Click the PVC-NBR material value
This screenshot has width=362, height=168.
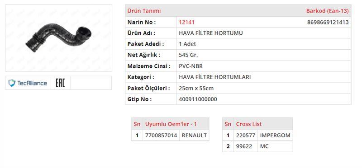tap(191, 66)
